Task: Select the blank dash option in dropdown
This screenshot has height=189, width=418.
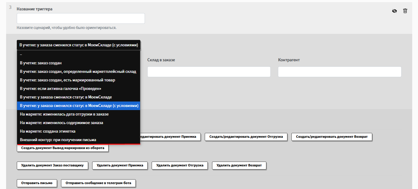Action: [x=79, y=55]
